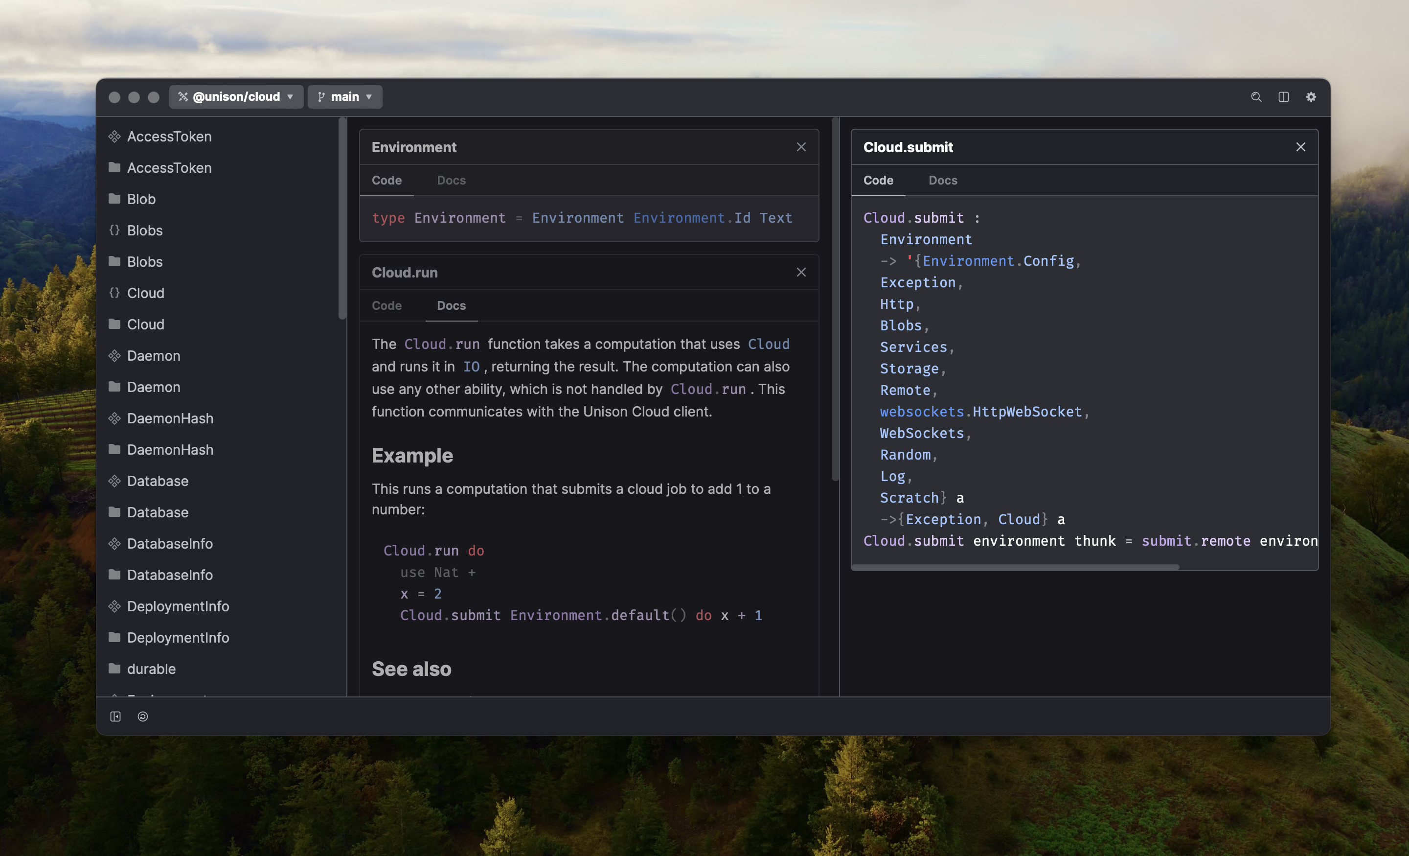The width and height of the screenshot is (1409, 856).
Task: Click the search magnifier icon in title bar
Action: [1256, 97]
